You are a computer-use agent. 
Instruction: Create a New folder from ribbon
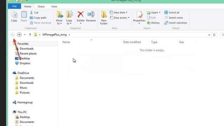click(x=104, y=18)
